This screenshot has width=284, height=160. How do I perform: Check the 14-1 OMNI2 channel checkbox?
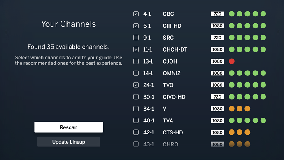tap(136, 73)
